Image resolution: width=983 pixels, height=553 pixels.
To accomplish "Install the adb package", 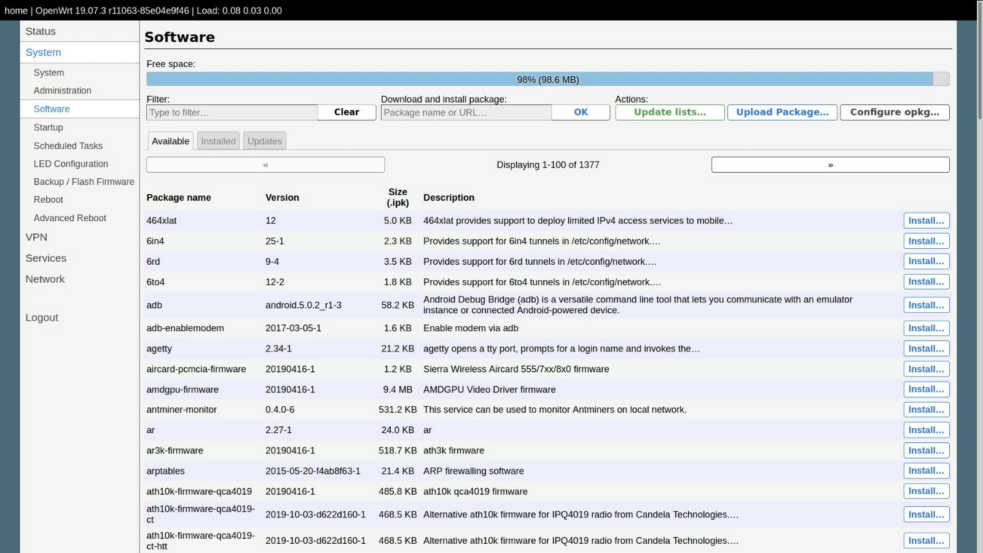I will point(926,305).
